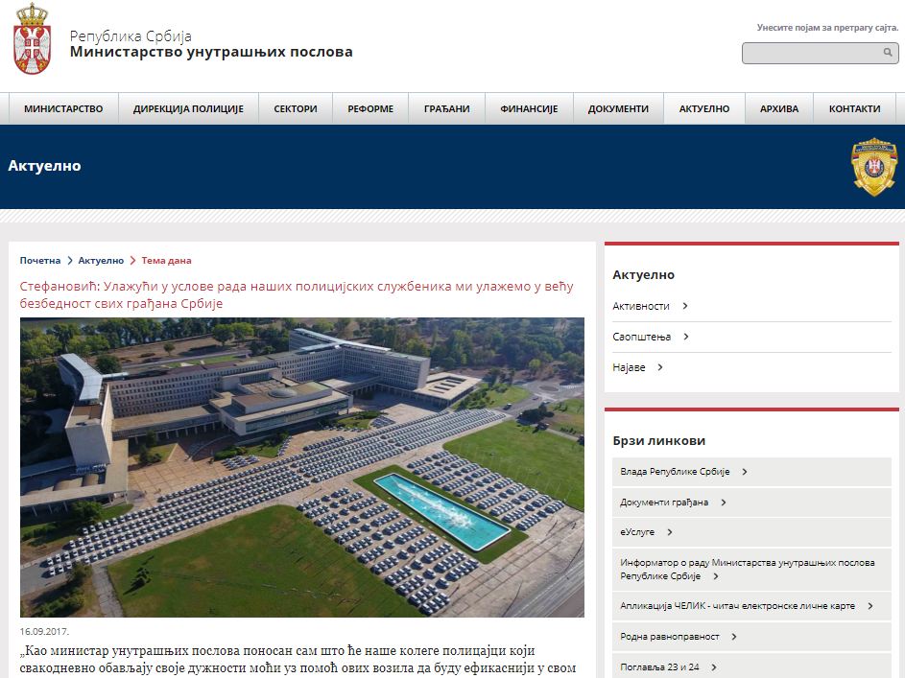This screenshot has height=678, width=905.
Task: Open the МИНИСТАРСТВО menu
Action: (x=63, y=109)
